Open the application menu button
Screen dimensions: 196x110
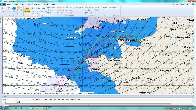[x=3, y=4]
